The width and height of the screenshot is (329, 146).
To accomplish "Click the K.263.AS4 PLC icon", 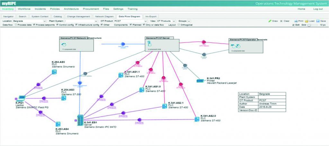I will click(58, 124).
